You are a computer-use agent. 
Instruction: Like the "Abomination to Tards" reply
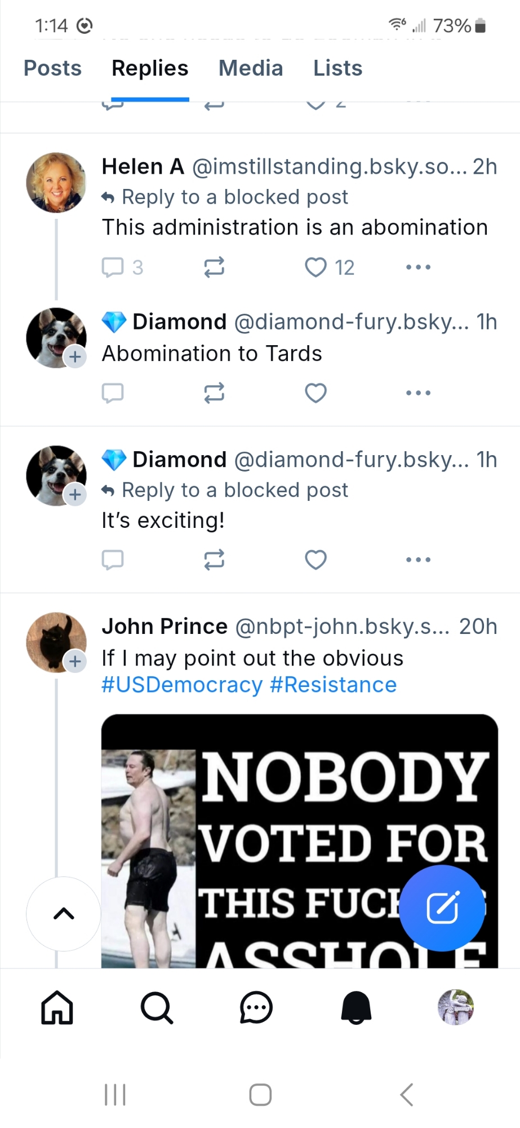[315, 393]
